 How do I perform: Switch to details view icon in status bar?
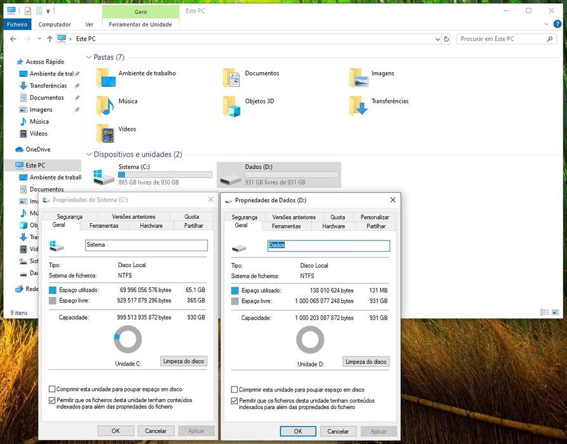point(544,312)
